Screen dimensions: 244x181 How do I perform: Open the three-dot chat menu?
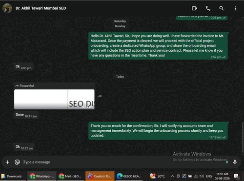point(235,8)
